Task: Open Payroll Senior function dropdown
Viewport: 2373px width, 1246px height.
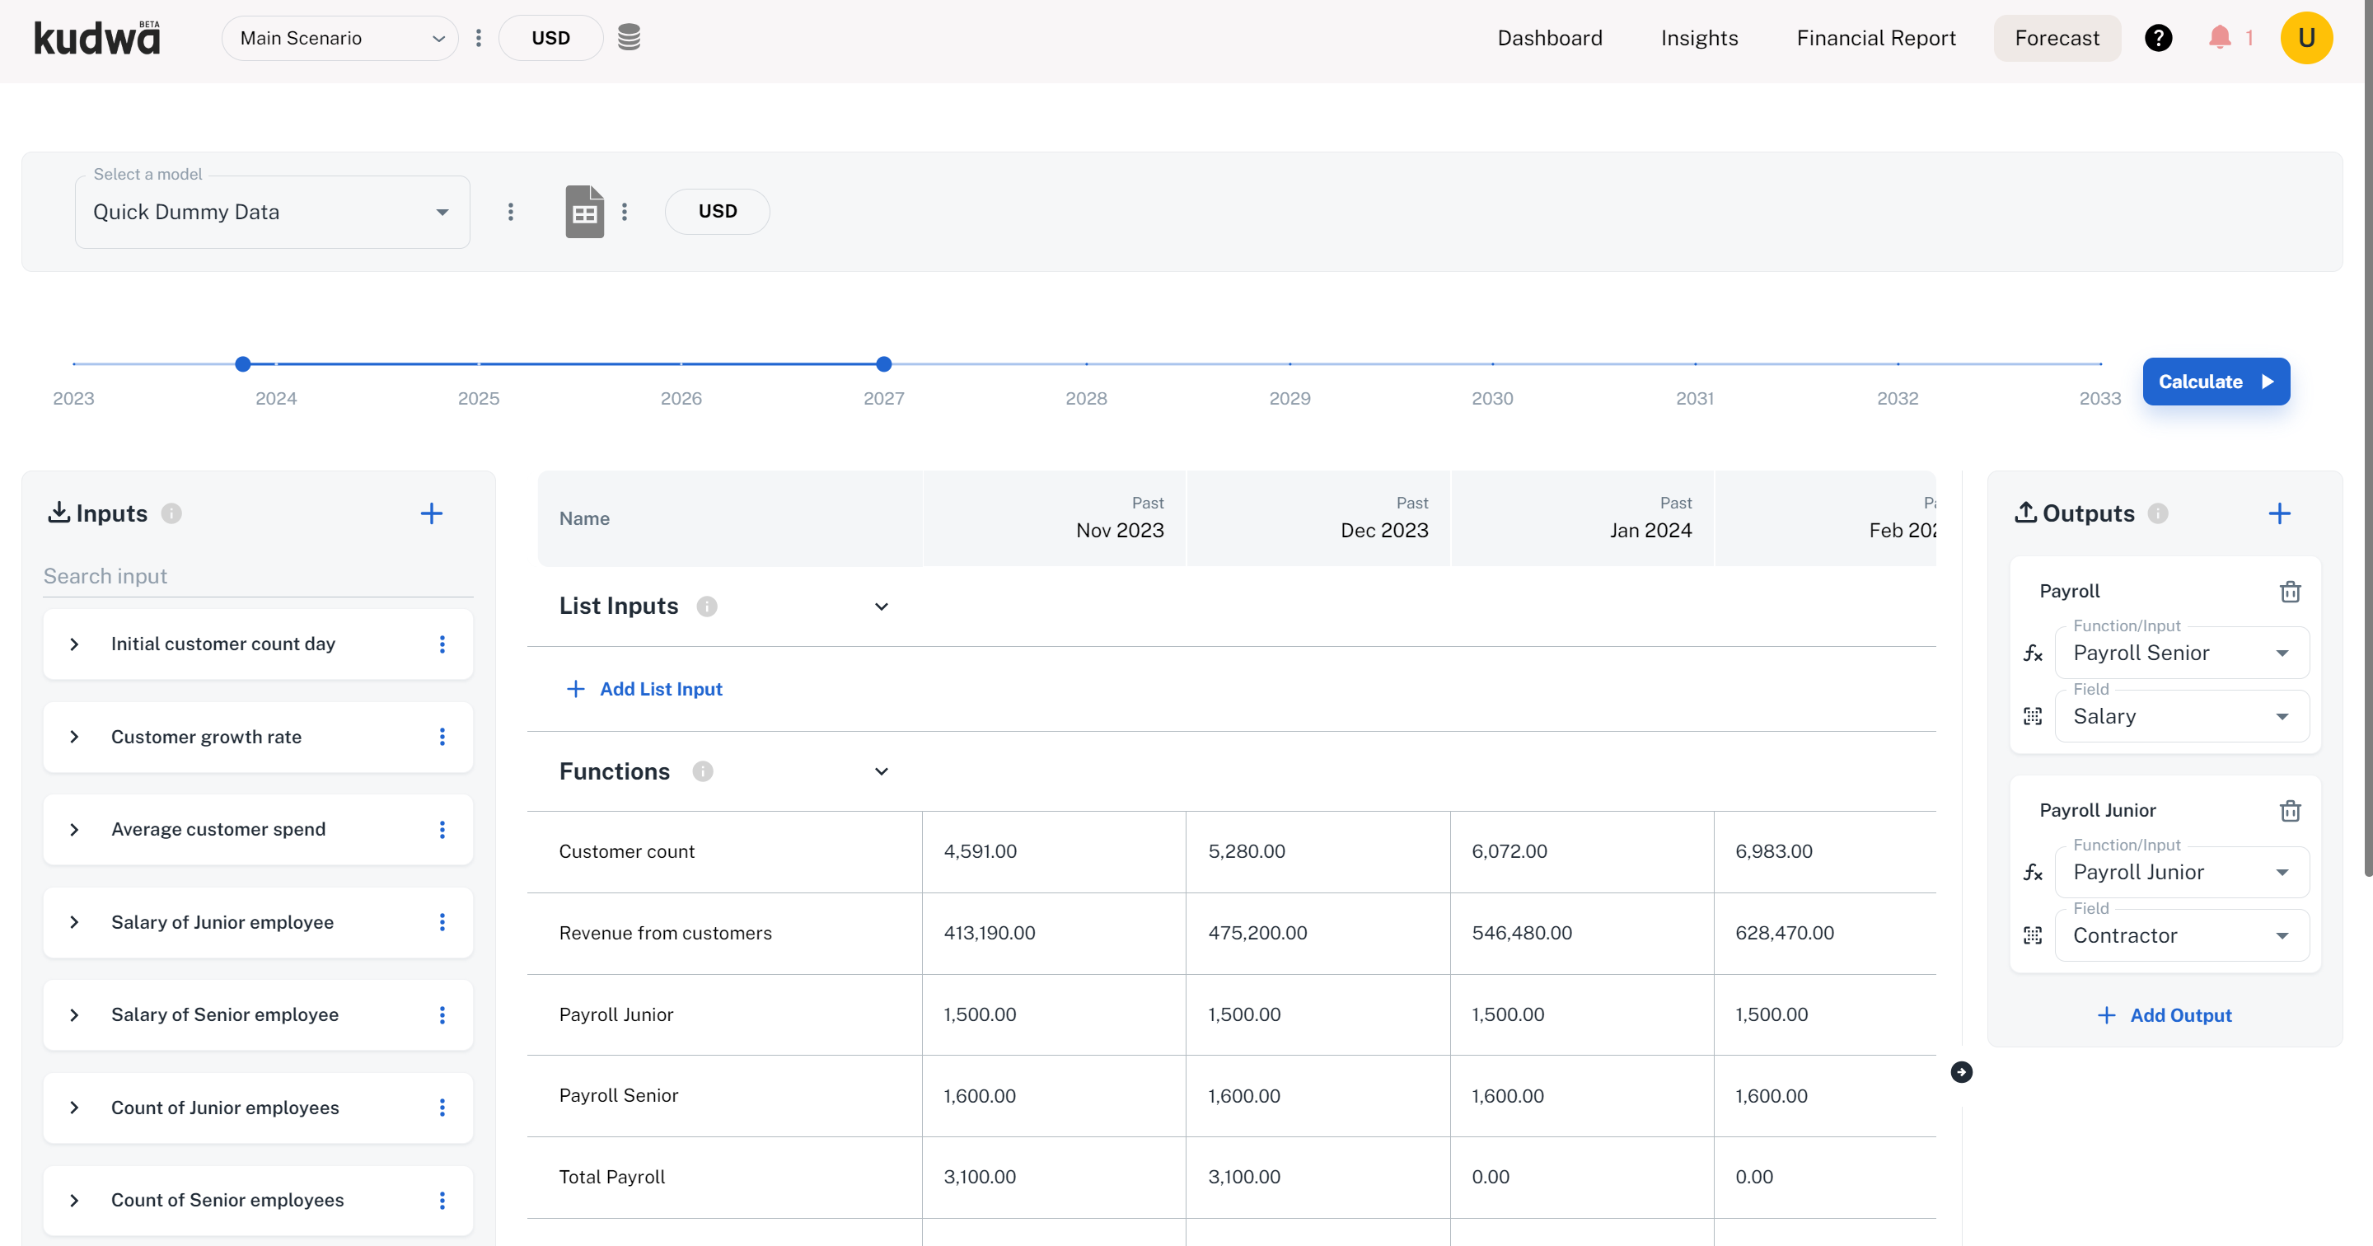Action: pos(2180,653)
